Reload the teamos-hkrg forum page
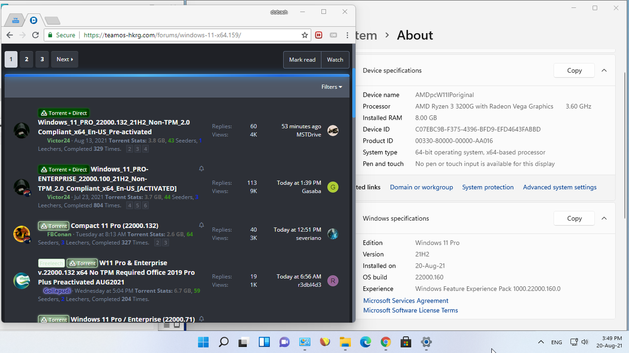This screenshot has height=353, width=629. coord(35,35)
